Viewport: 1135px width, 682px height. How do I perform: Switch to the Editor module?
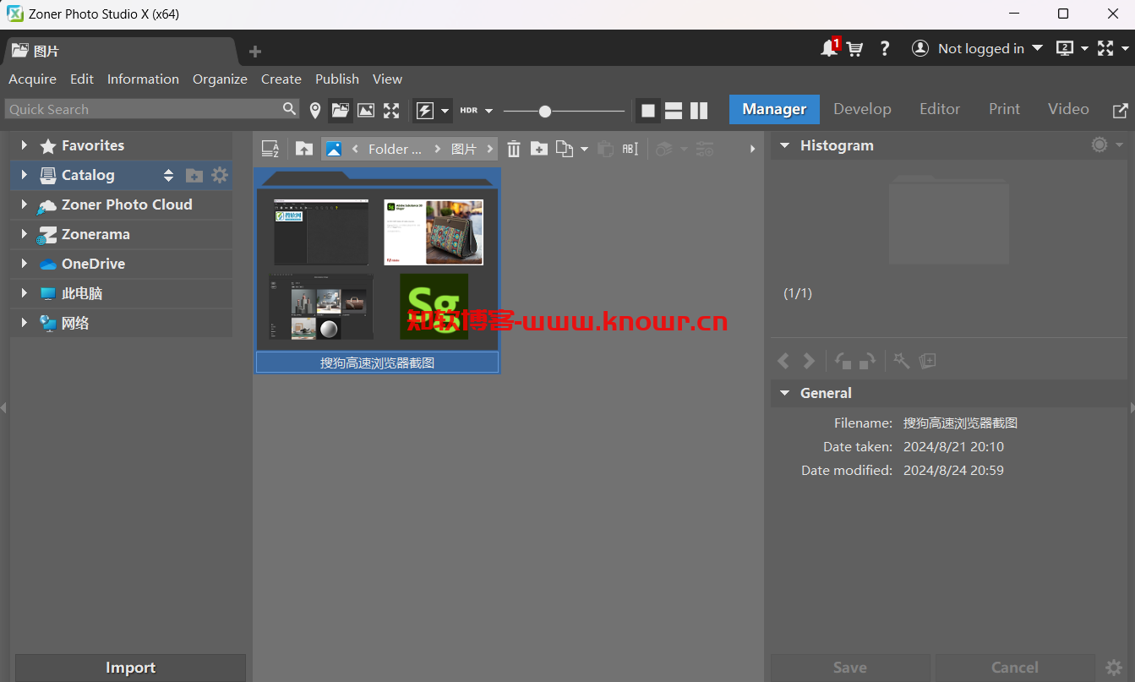coord(940,109)
